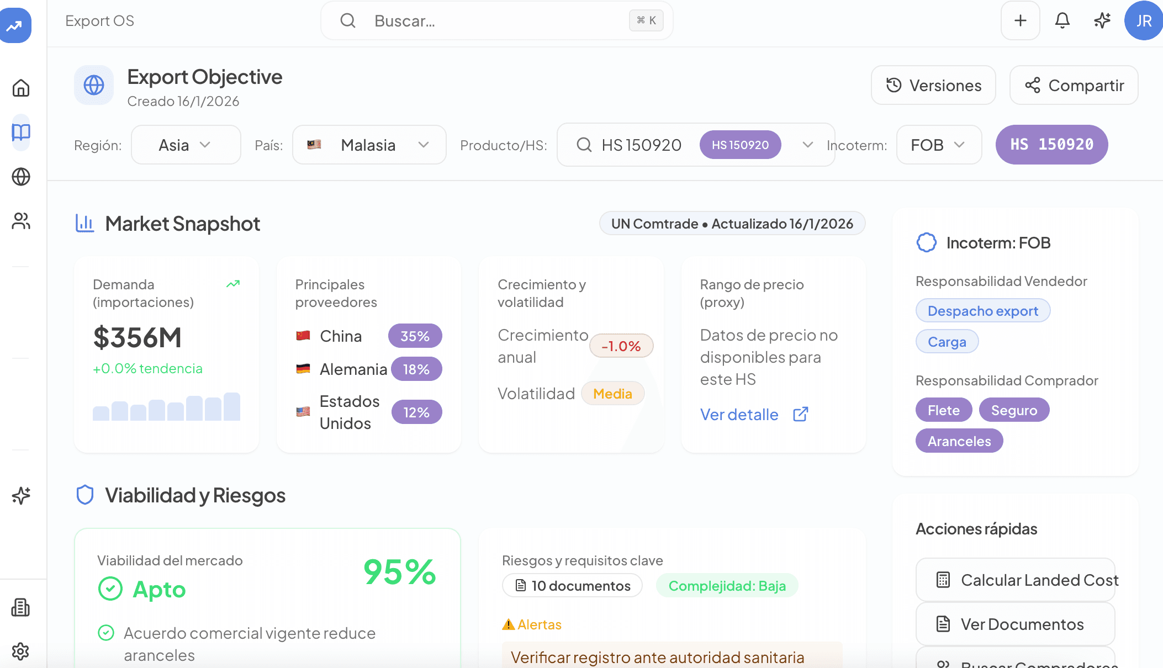Open the JR user avatar
The image size is (1163, 668).
1143,21
